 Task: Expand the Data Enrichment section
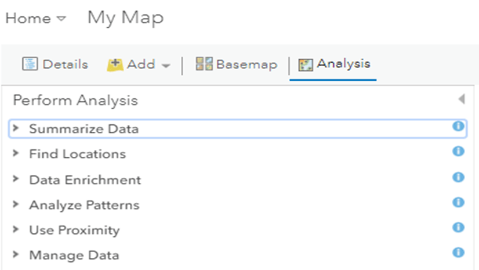click(x=16, y=179)
